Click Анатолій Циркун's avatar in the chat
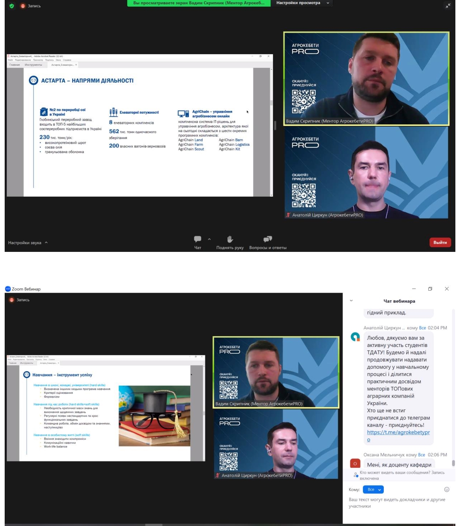 [x=355, y=337]
